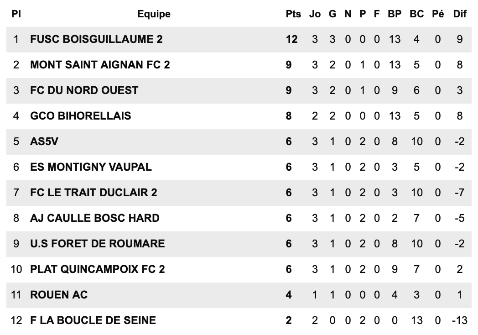Click AJ CAULLE BOSC HARD team

point(95,218)
